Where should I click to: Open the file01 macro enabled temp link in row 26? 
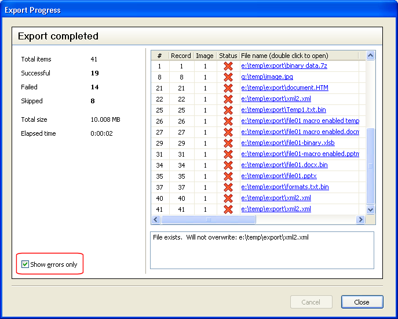(x=300, y=121)
